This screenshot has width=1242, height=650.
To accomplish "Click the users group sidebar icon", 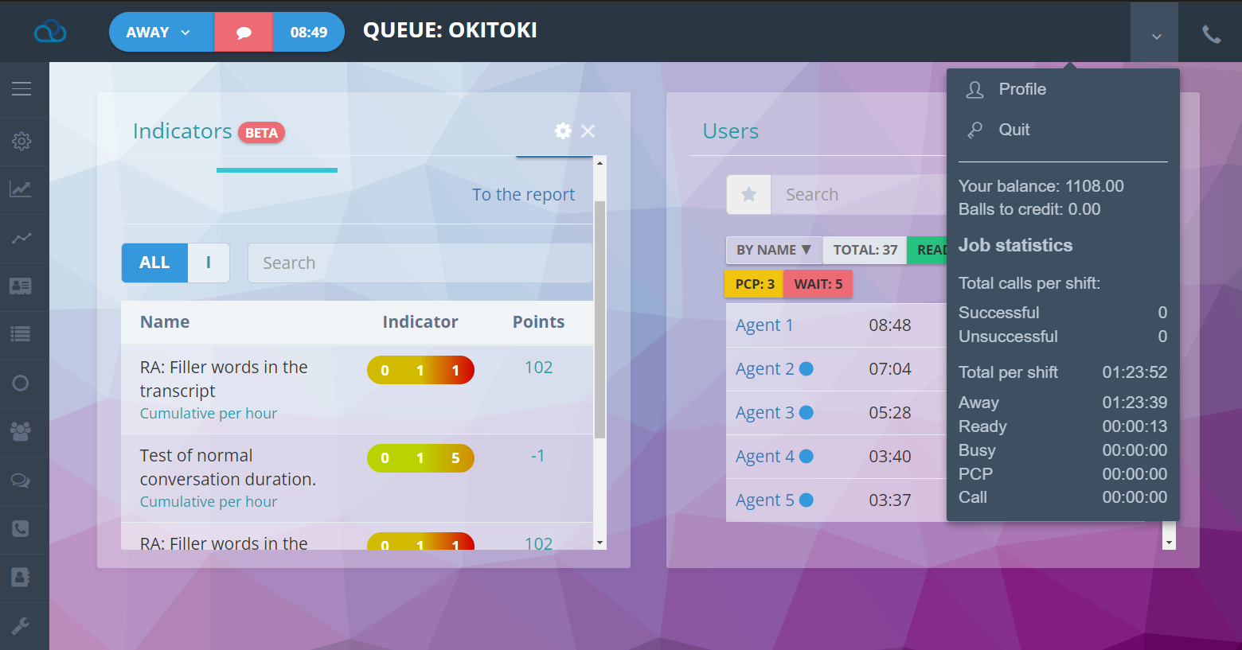I will tap(21, 431).
